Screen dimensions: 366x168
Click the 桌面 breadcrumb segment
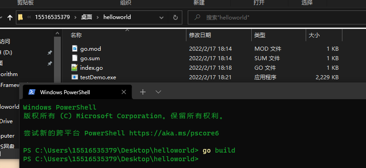tap(86, 17)
